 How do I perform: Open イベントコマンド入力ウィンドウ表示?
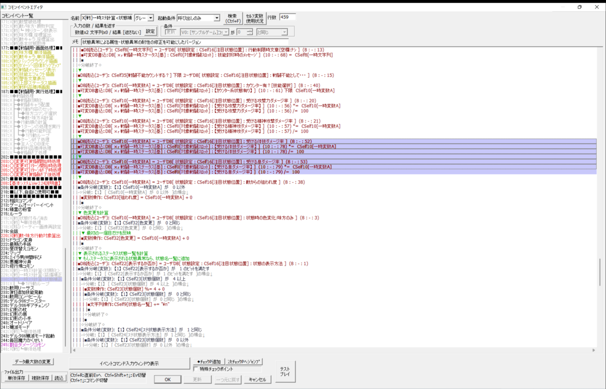pos(129,363)
